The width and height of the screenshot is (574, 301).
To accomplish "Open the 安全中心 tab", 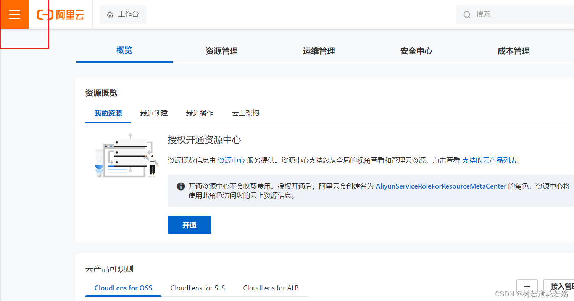I will click(x=416, y=51).
